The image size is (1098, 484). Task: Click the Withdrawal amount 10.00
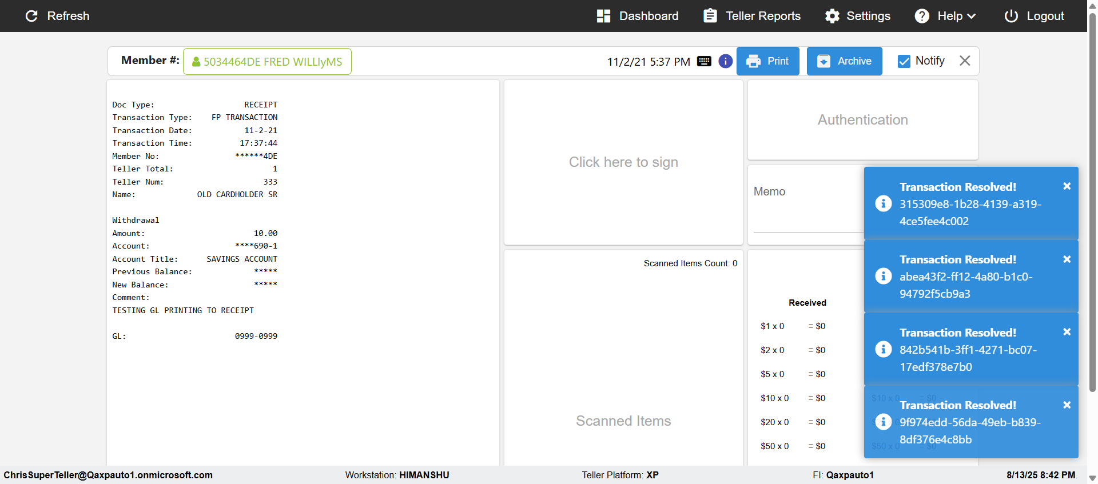(265, 233)
